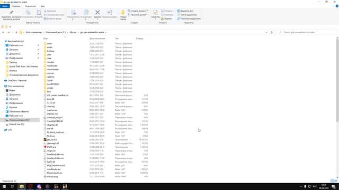Screen dimensions: 339x190
Task: Click the Вставить paste icon
Action: point(39,13)
